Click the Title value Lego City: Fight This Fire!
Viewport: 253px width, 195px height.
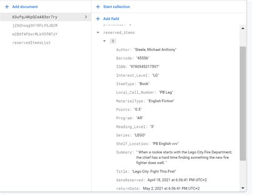(x=154, y=172)
